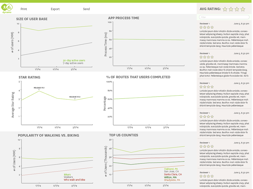Click the Star Rating chart title

(x=29, y=77)
